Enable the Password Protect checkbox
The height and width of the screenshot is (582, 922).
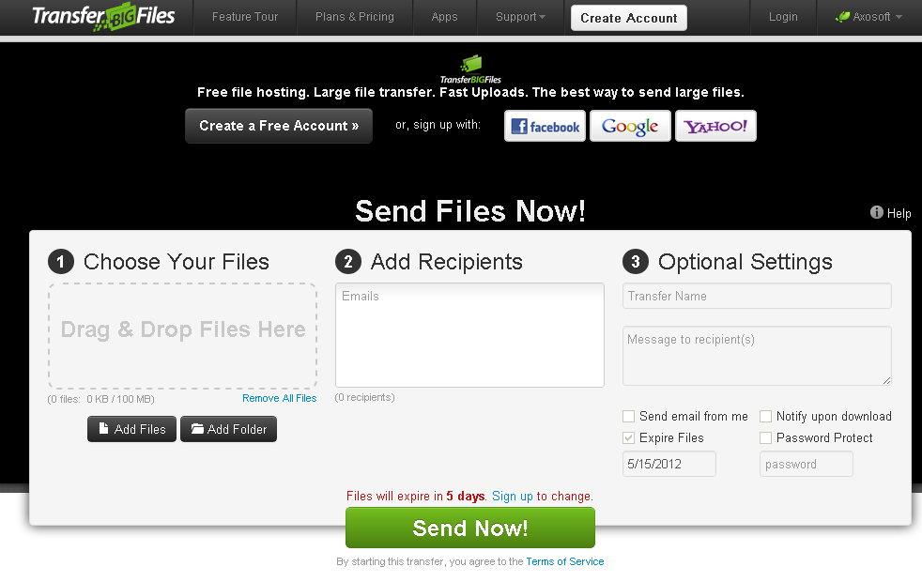pyautogui.click(x=765, y=438)
